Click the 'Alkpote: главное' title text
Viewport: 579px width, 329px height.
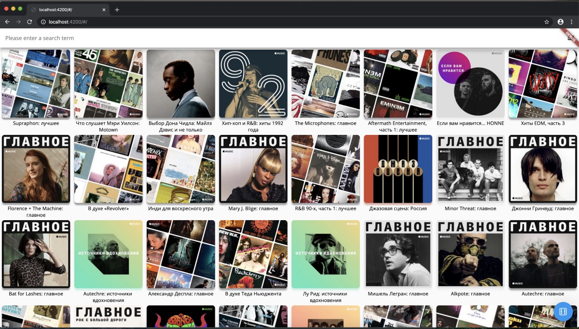pos(470,294)
